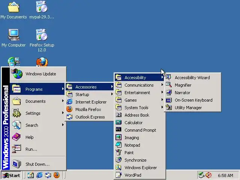This screenshot has width=240, height=180.
Task: Click the On-Screen Keyboard label
Action: pos(193,100)
